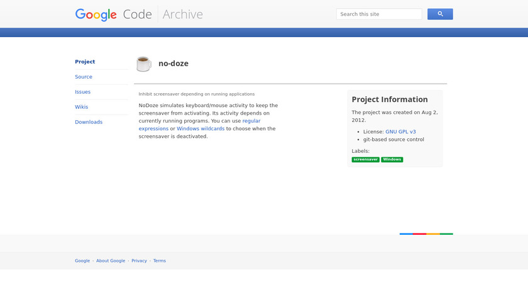This screenshot has width=528, height=297.
Task: Click the Google Code Archive logo
Action: pyautogui.click(x=139, y=14)
